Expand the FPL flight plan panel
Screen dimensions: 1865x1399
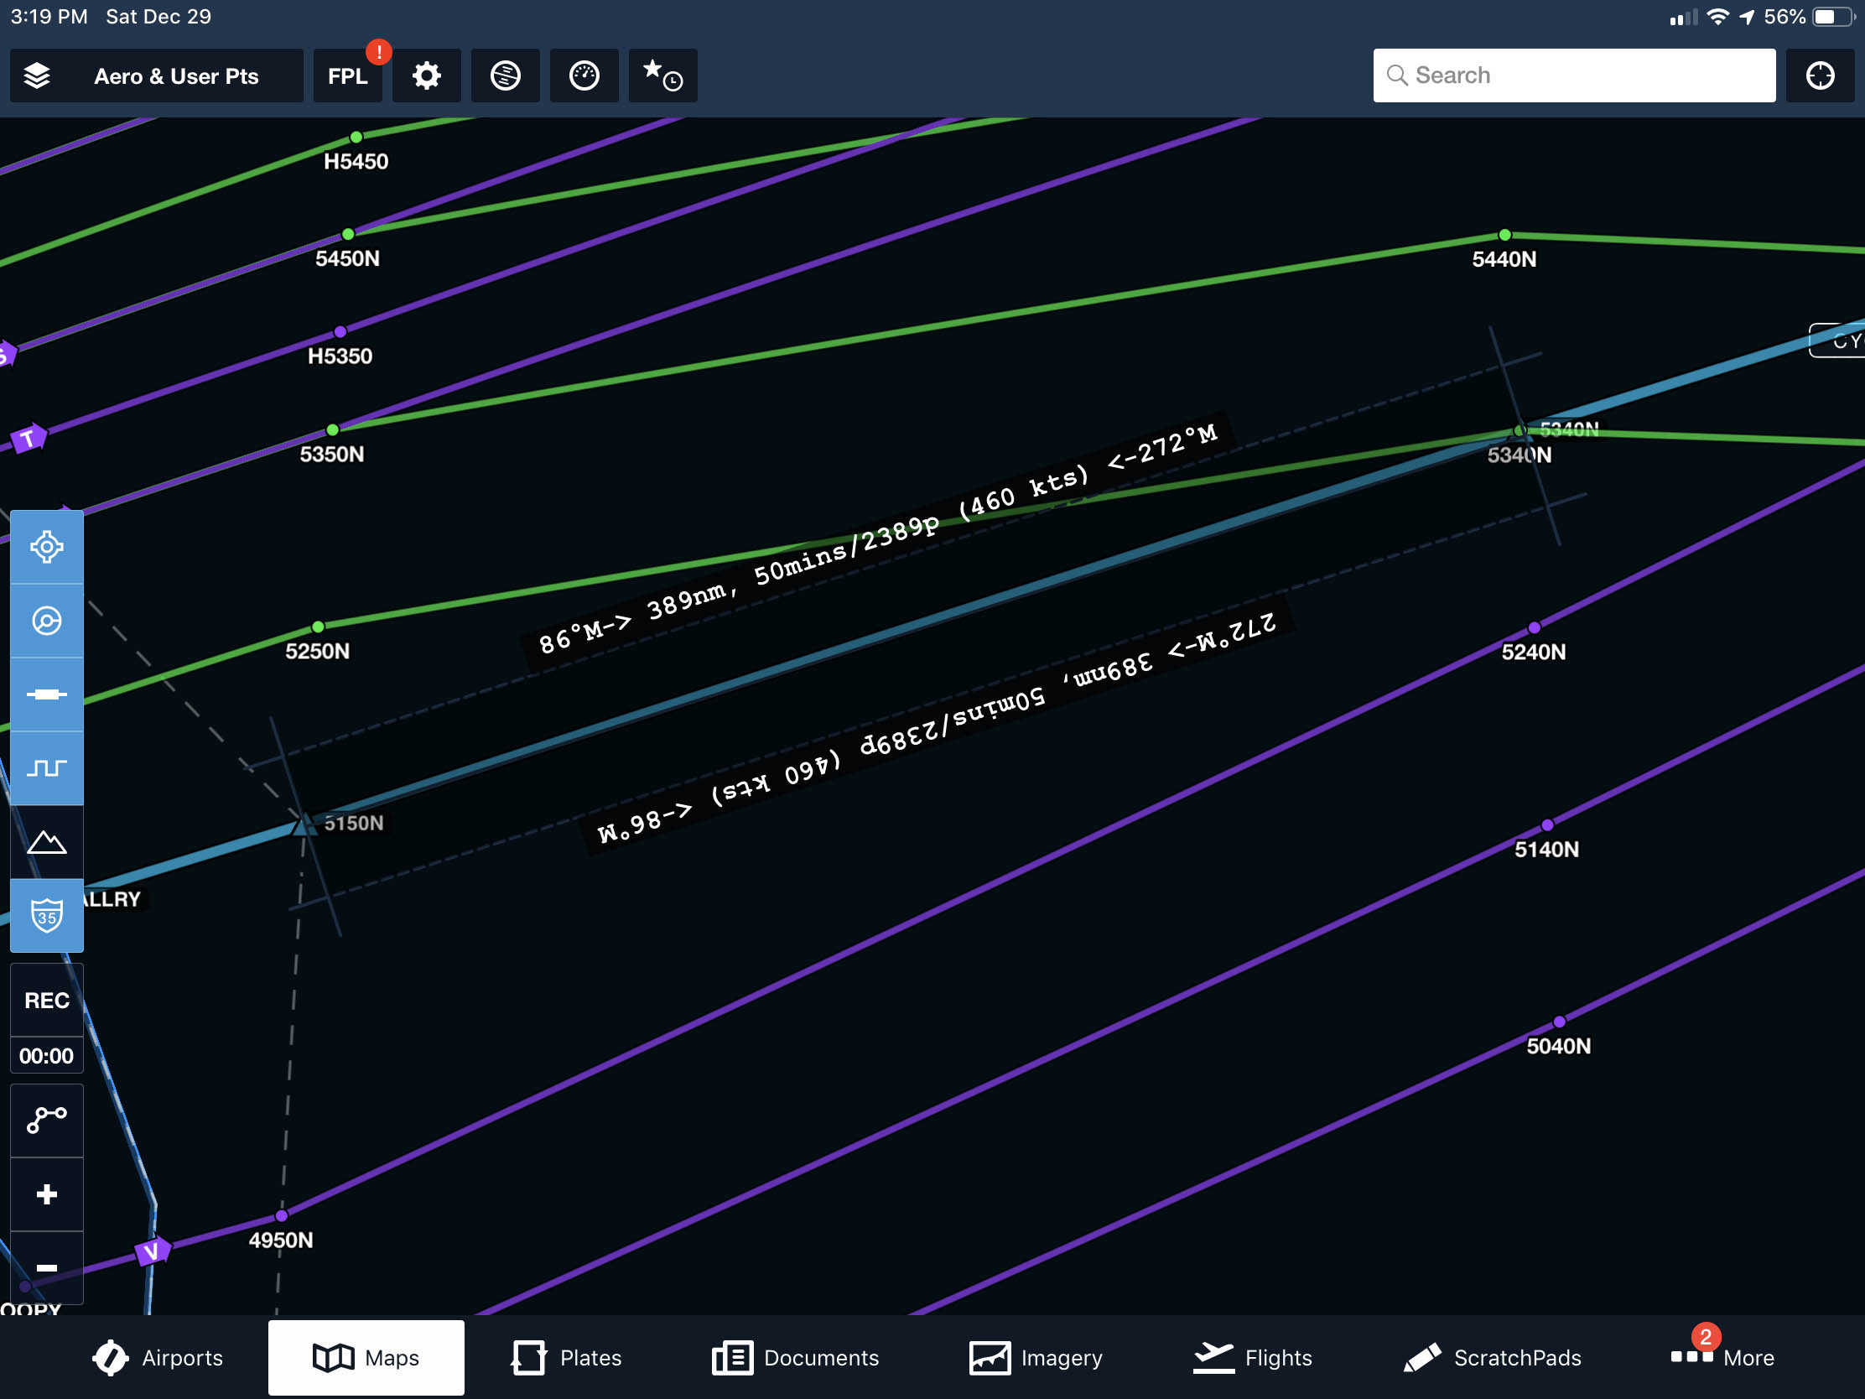(x=347, y=75)
